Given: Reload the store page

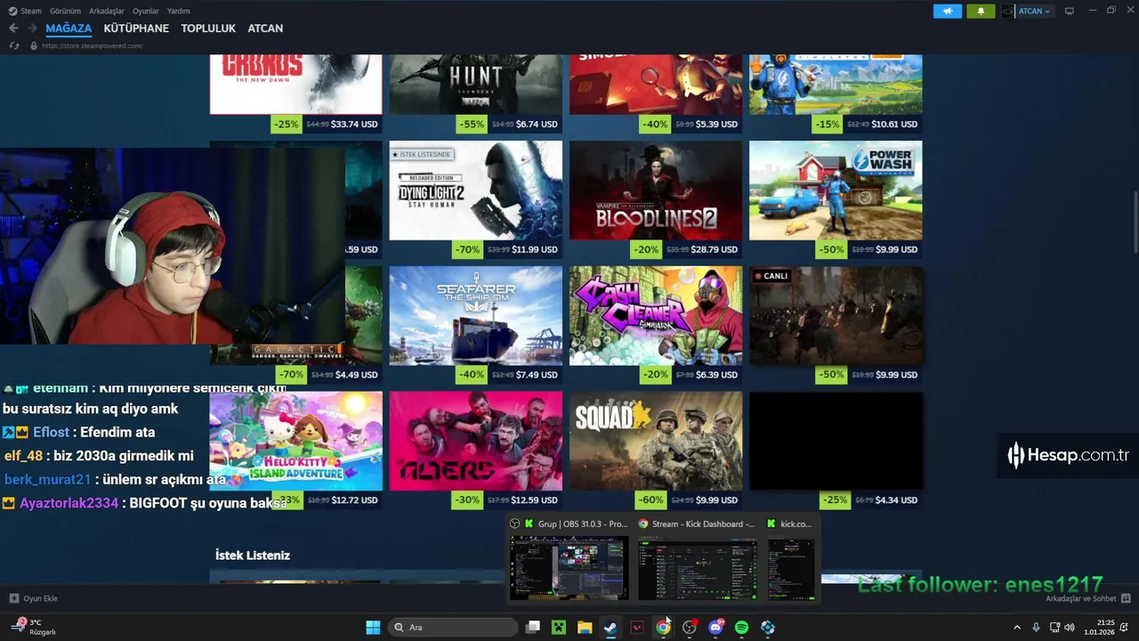Looking at the screenshot, I should point(13,45).
